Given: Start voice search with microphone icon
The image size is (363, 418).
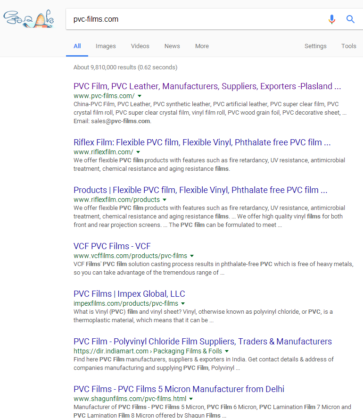Looking at the screenshot, I should [331, 19].
